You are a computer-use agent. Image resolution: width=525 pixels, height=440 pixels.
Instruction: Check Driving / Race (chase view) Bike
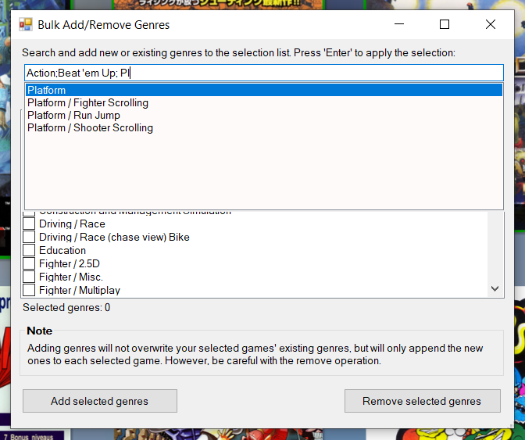point(29,237)
